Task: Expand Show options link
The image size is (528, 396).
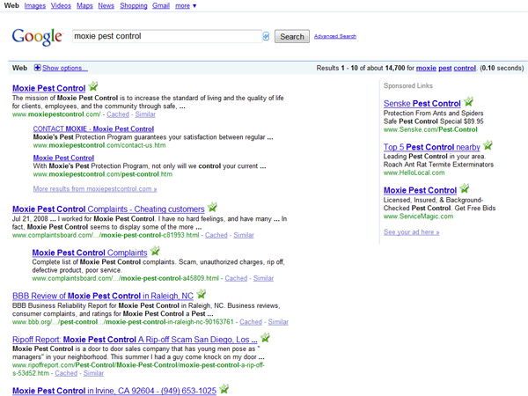Action: tap(65, 68)
